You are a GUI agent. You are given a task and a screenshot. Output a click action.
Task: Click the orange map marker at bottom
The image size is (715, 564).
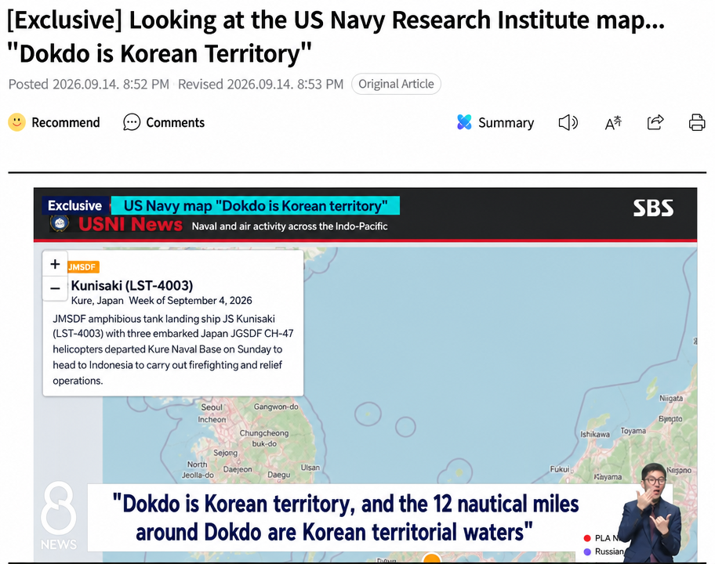tap(431, 558)
